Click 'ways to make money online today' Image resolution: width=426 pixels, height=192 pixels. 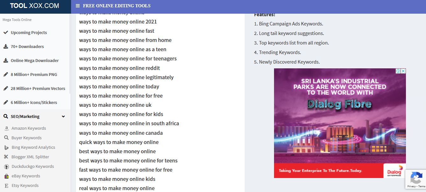tap(119, 86)
